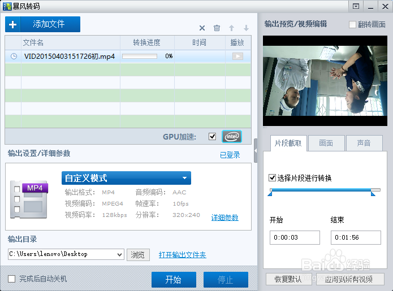Switch to the 画面 picture tab
The image size is (393, 291).
pos(326,144)
